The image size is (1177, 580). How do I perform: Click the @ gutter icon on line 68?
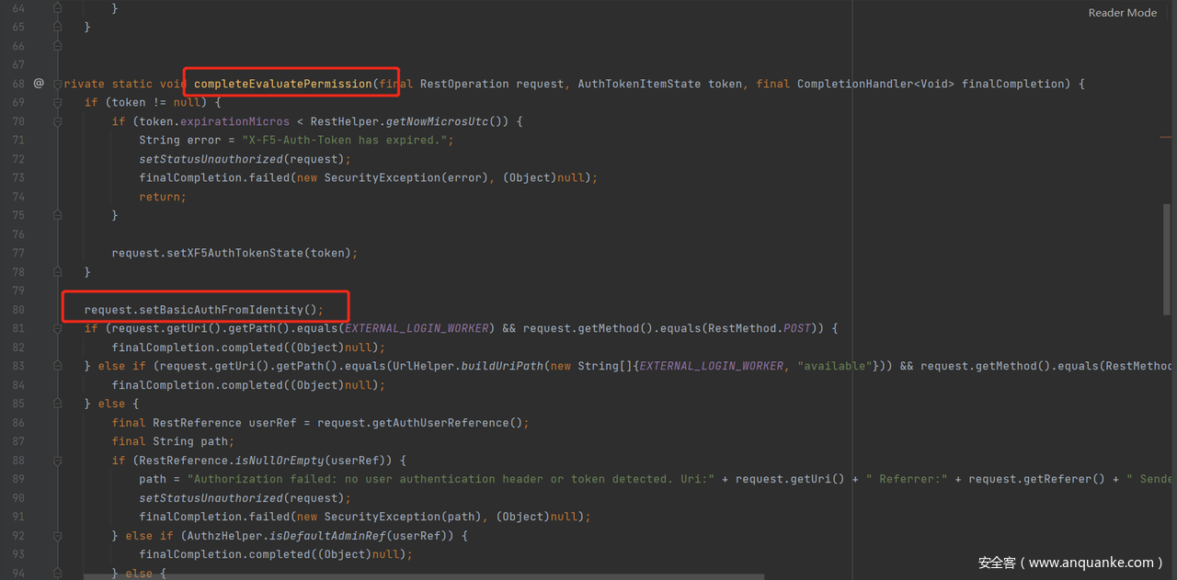tap(39, 84)
